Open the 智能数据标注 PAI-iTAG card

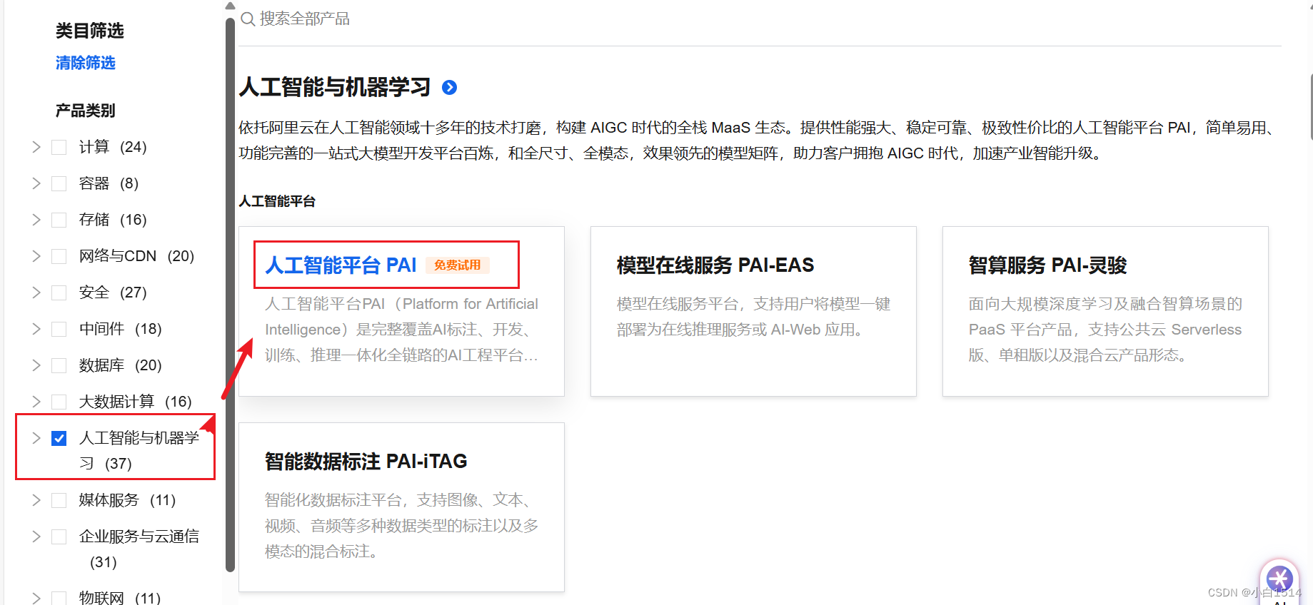point(401,507)
